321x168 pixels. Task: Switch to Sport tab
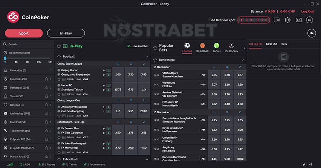point(24,33)
